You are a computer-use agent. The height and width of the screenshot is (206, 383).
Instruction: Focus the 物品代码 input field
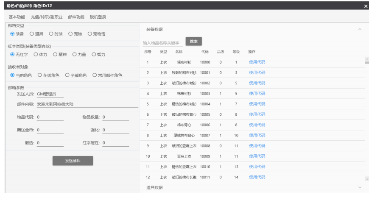click(50, 117)
